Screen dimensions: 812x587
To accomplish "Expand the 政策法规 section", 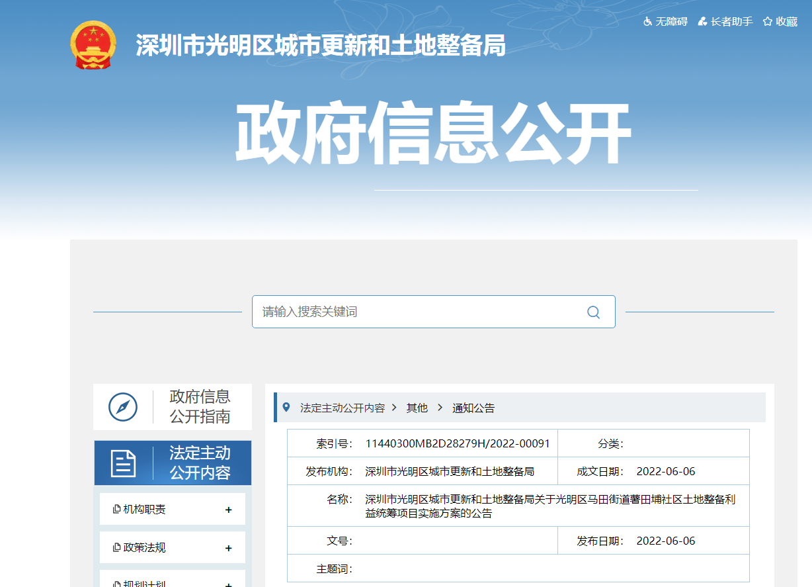I will 228,548.
